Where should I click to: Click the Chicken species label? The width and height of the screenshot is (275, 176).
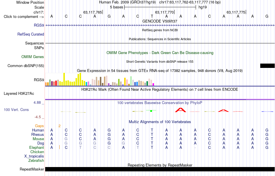(x=37, y=152)
